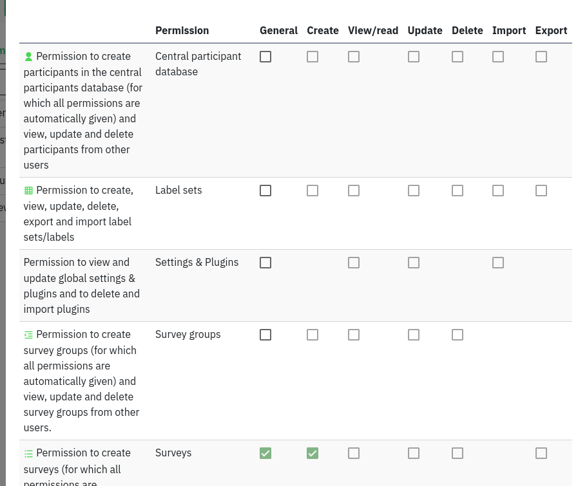
Task: Enable General for Central participant database
Action: pos(265,57)
